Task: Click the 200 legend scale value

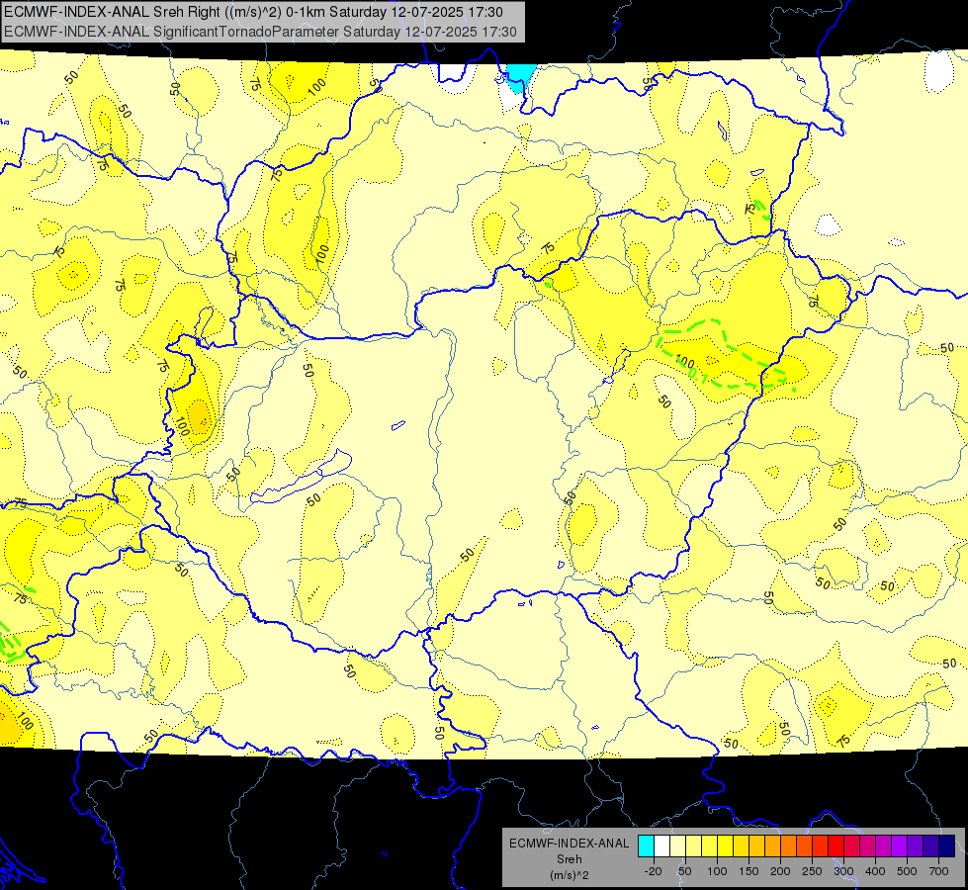Action: coord(780,871)
